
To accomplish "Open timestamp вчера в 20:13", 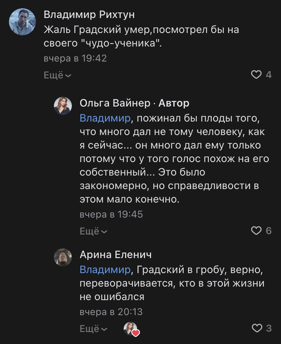I will point(111,312).
